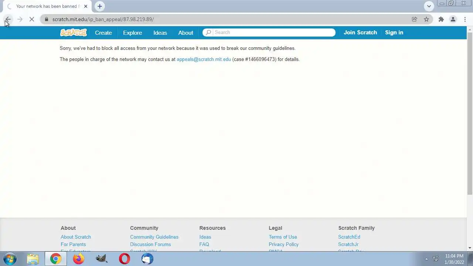Screen dimensions: 473x266
Task: Open the Chrome profile avatar
Action: (453, 19)
